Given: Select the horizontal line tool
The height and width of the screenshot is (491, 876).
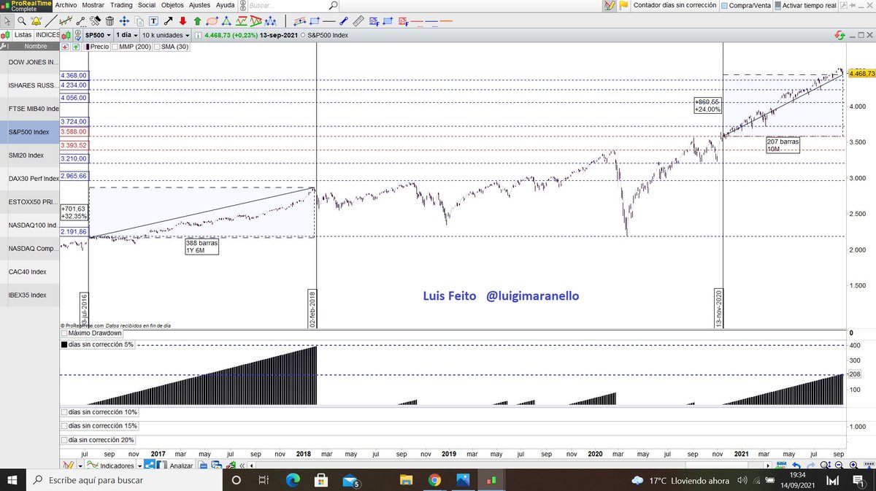Looking at the screenshot, I should [329, 20].
